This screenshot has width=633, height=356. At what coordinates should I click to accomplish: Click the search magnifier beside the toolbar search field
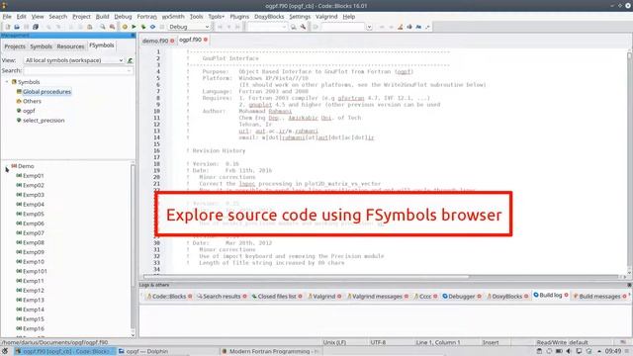pos(294,27)
